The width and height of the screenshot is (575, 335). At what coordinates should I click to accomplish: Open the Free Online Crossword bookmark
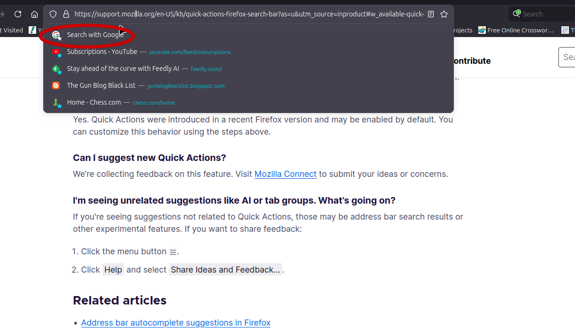click(516, 30)
